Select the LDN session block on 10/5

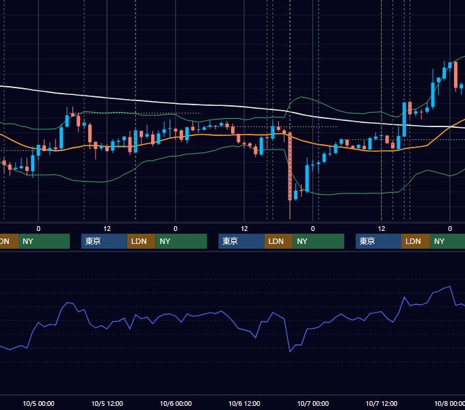pos(141,241)
